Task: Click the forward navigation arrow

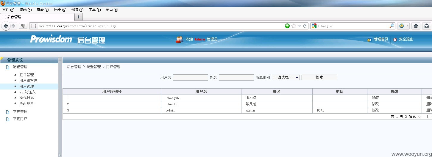Action: [13, 26]
